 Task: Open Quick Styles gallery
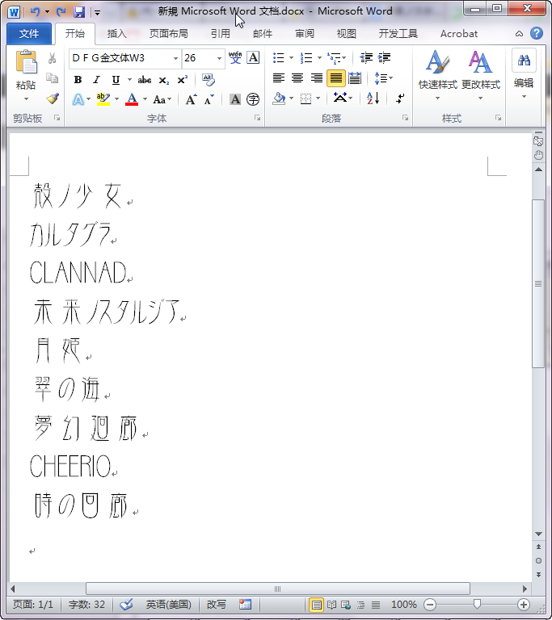click(437, 75)
